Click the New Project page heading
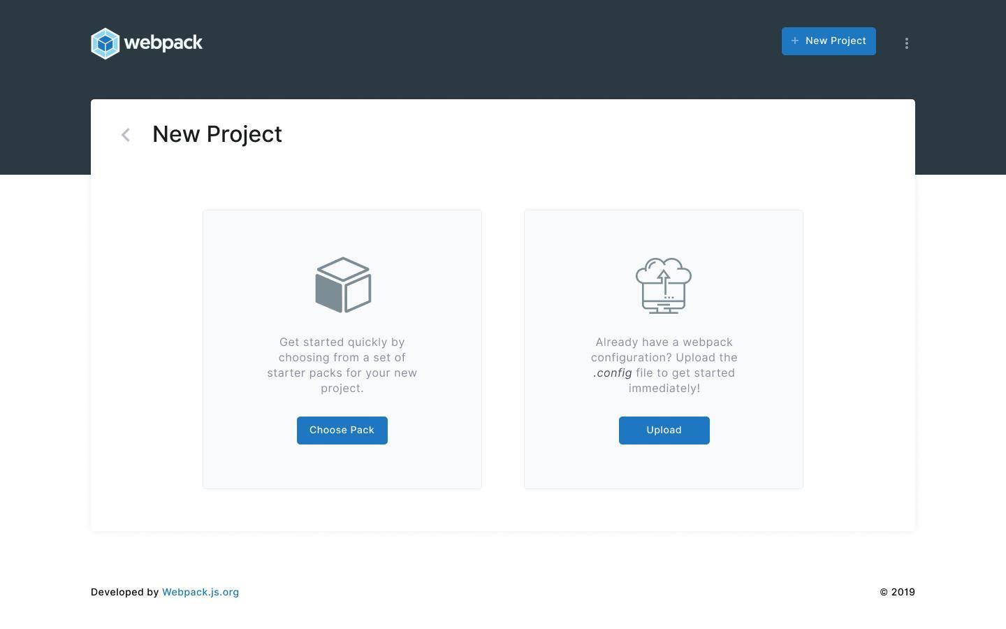This screenshot has height=629, width=1006. pyautogui.click(x=217, y=134)
